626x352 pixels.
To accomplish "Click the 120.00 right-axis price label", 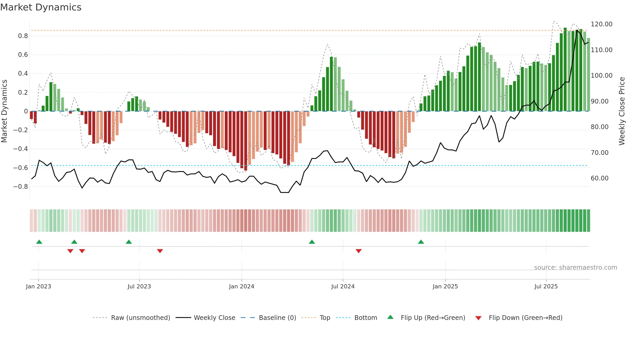I will click(x=601, y=24).
